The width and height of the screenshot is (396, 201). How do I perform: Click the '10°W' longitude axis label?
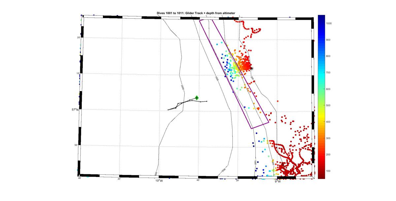pyautogui.click(x=159, y=181)
